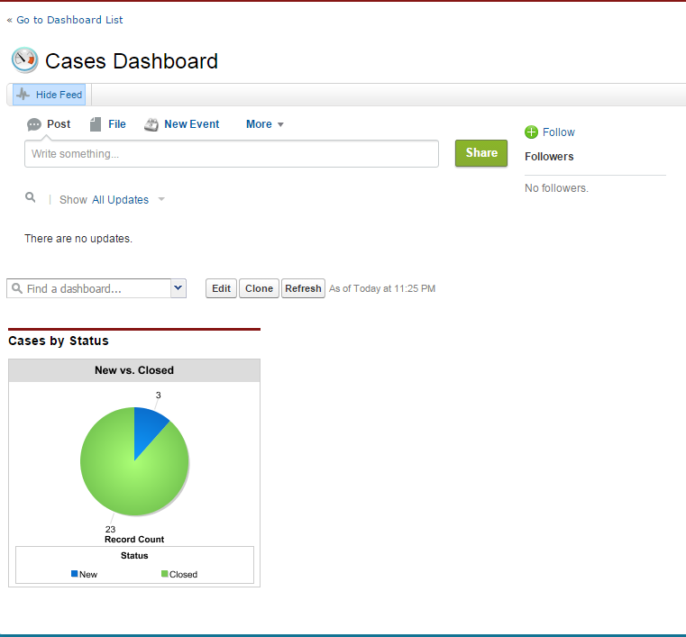Click the No followers text
Viewport: 686px width, 637px height.
click(x=556, y=188)
